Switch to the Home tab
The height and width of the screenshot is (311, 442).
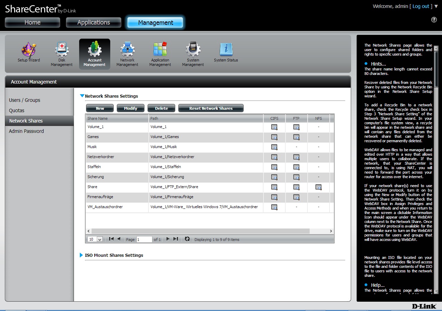pos(32,22)
